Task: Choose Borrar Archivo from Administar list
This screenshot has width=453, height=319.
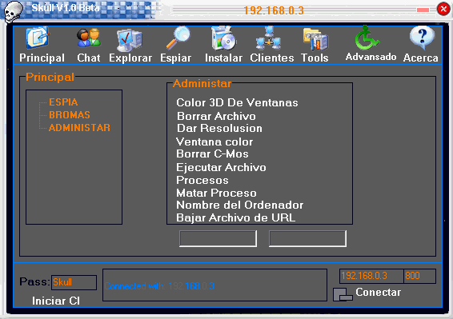Action: click(x=216, y=117)
